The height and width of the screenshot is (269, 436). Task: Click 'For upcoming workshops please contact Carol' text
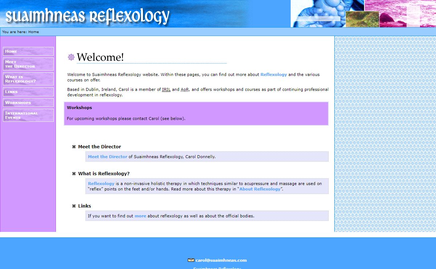tap(126, 119)
